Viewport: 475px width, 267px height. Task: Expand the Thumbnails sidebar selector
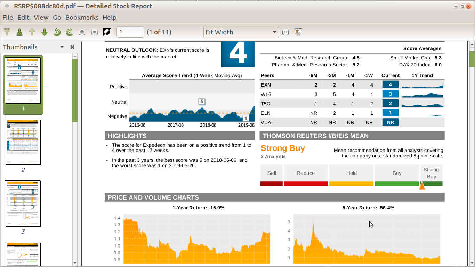click(62, 47)
